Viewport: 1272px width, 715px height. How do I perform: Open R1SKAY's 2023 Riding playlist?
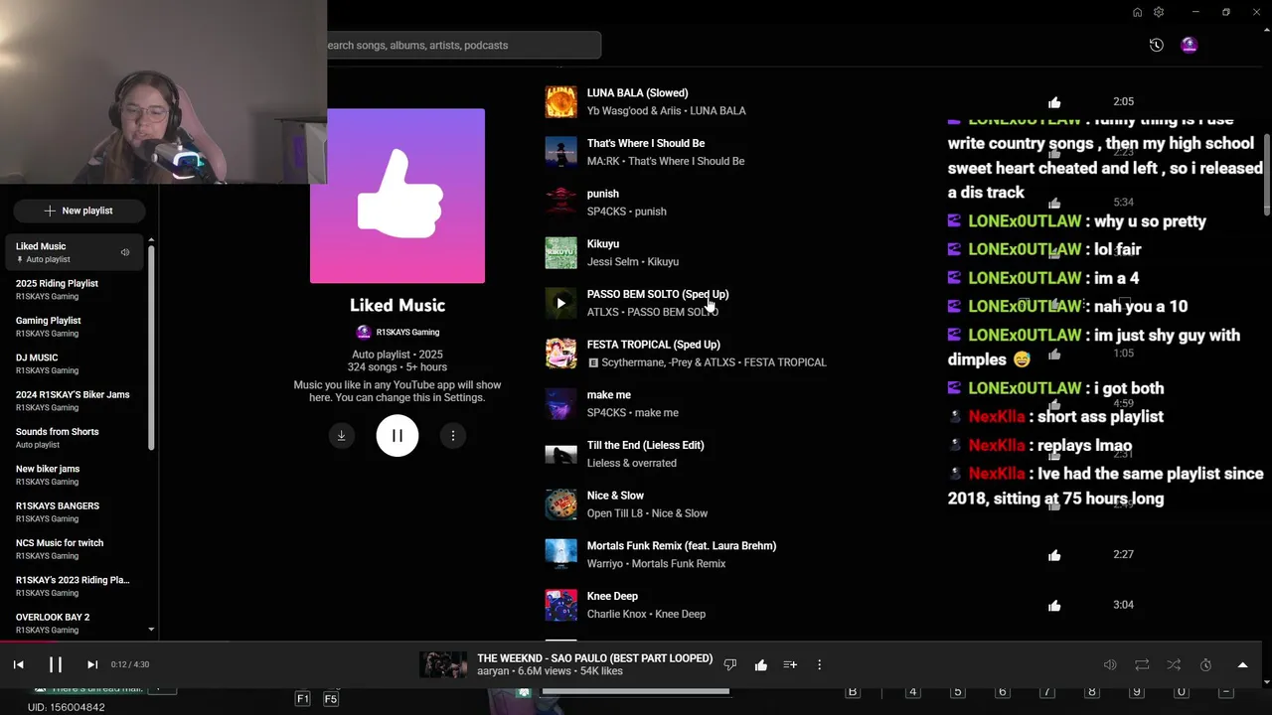[x=75, y=586]
